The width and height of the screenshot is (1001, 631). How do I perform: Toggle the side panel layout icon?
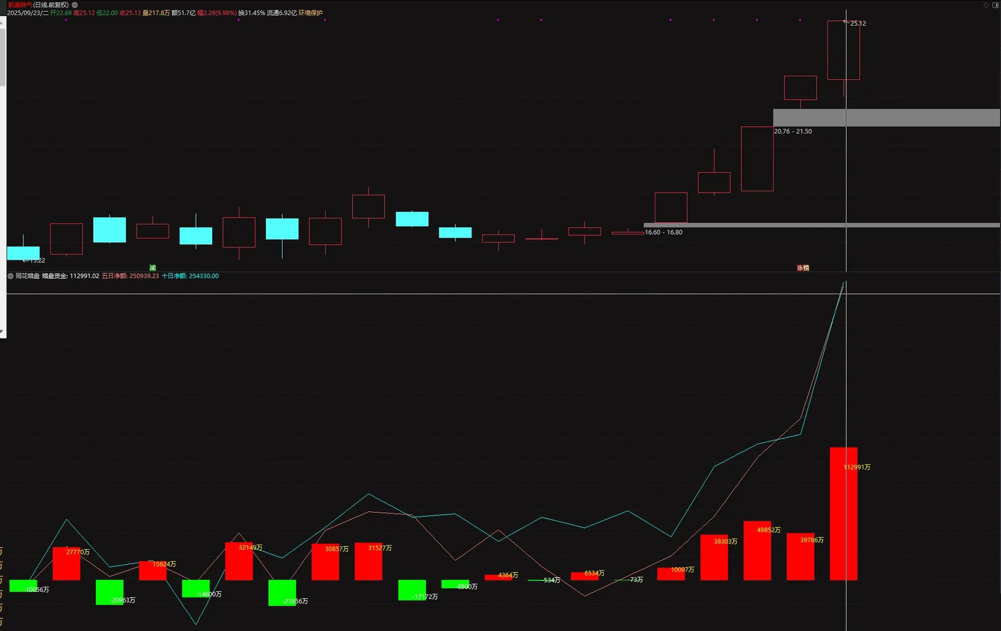pyautogui.click(x=995, y=5)
